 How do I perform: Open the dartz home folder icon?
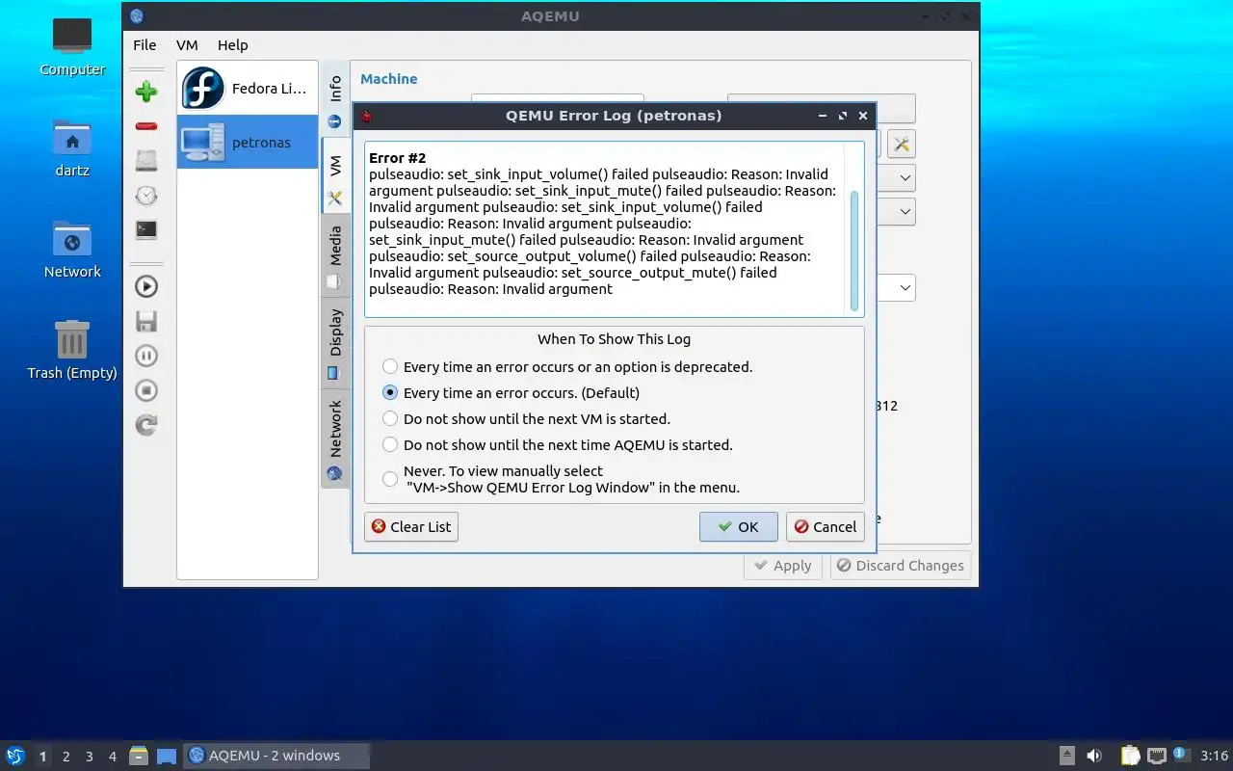click(72, 148)
